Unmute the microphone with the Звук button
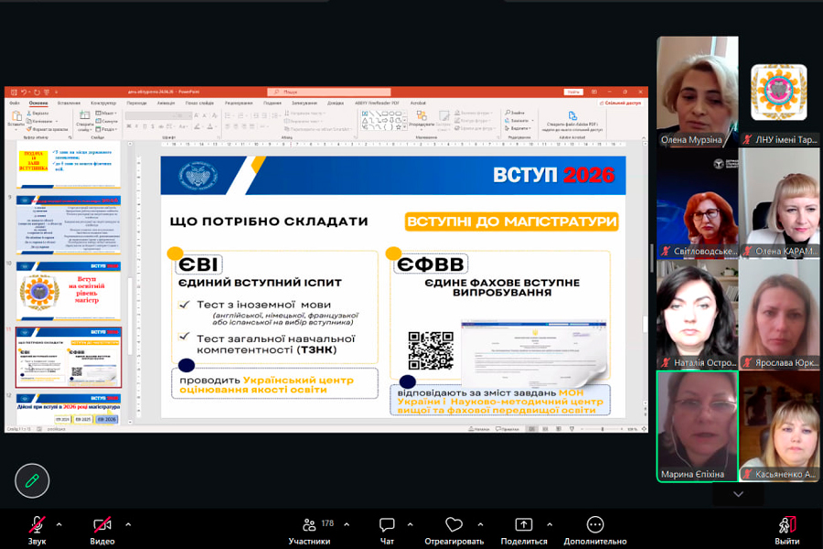 [37, 531]
